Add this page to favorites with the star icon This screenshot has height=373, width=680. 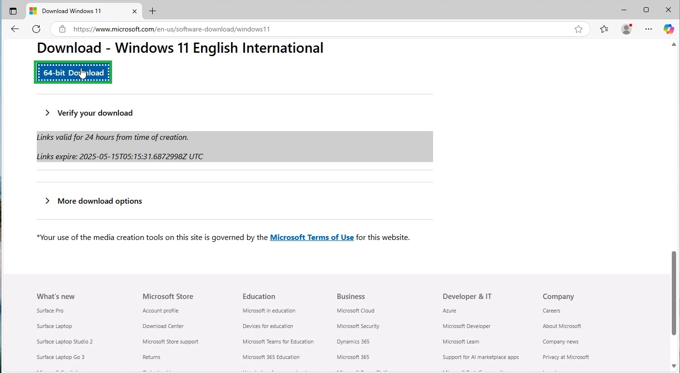(579, 29)
